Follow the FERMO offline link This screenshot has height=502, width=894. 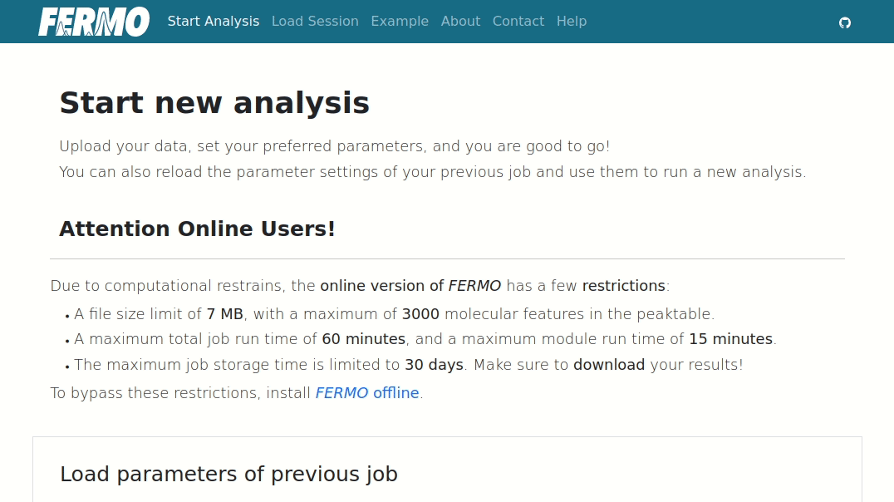coord(367,393)
